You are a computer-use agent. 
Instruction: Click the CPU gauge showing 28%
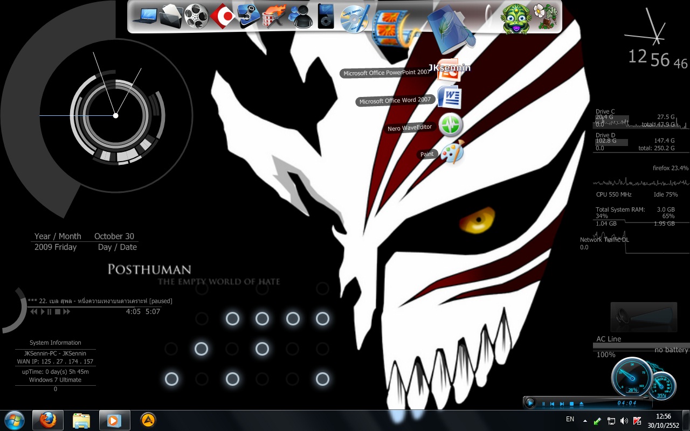632,377
